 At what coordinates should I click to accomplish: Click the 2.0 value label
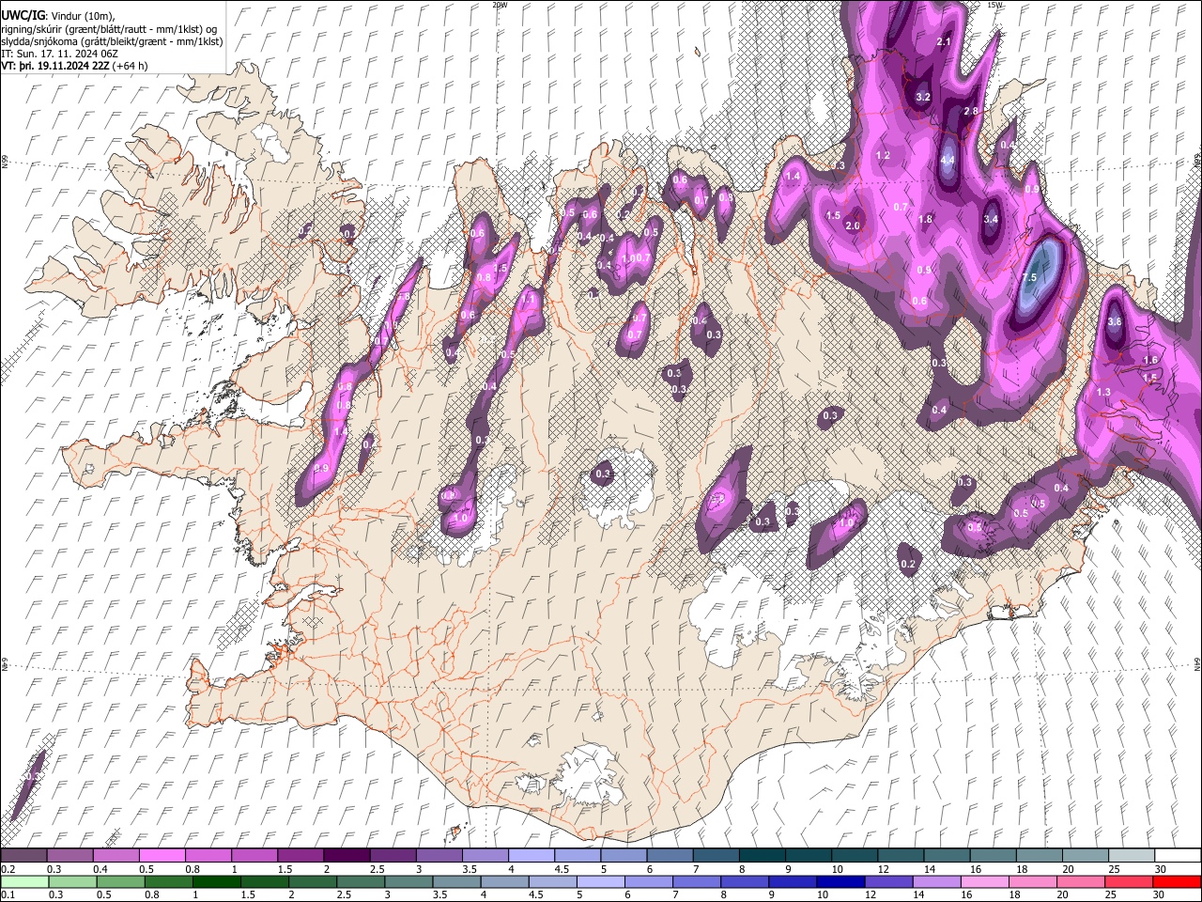coord(854,226)
